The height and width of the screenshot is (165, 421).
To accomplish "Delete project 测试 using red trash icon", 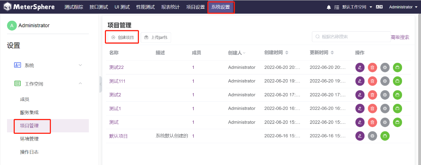I will coord(372,122).
